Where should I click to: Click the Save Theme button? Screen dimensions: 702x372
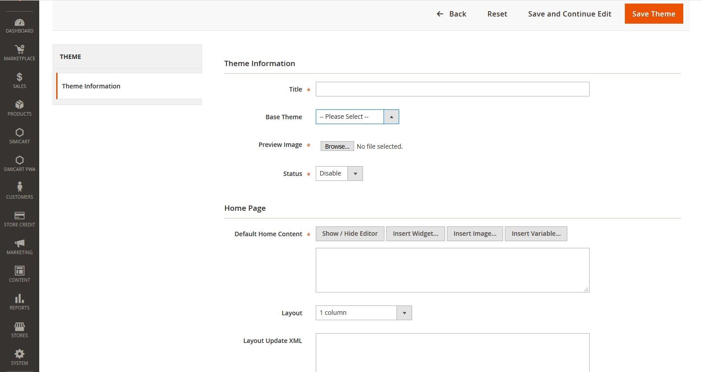click(653, 14)
